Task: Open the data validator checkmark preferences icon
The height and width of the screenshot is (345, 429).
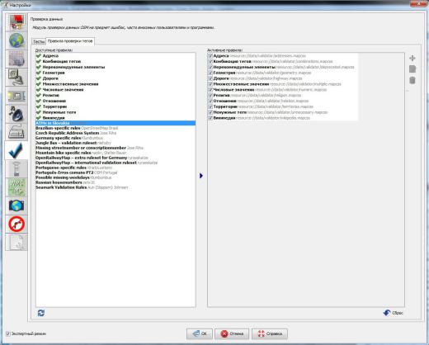Action: (x=16, y=150)
